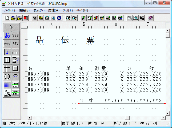
Task: Click the 伝 character in the title
Action: 65,40
